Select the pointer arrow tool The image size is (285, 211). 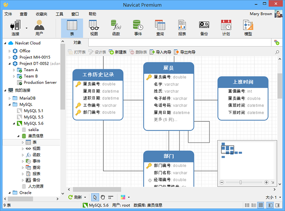95,197
